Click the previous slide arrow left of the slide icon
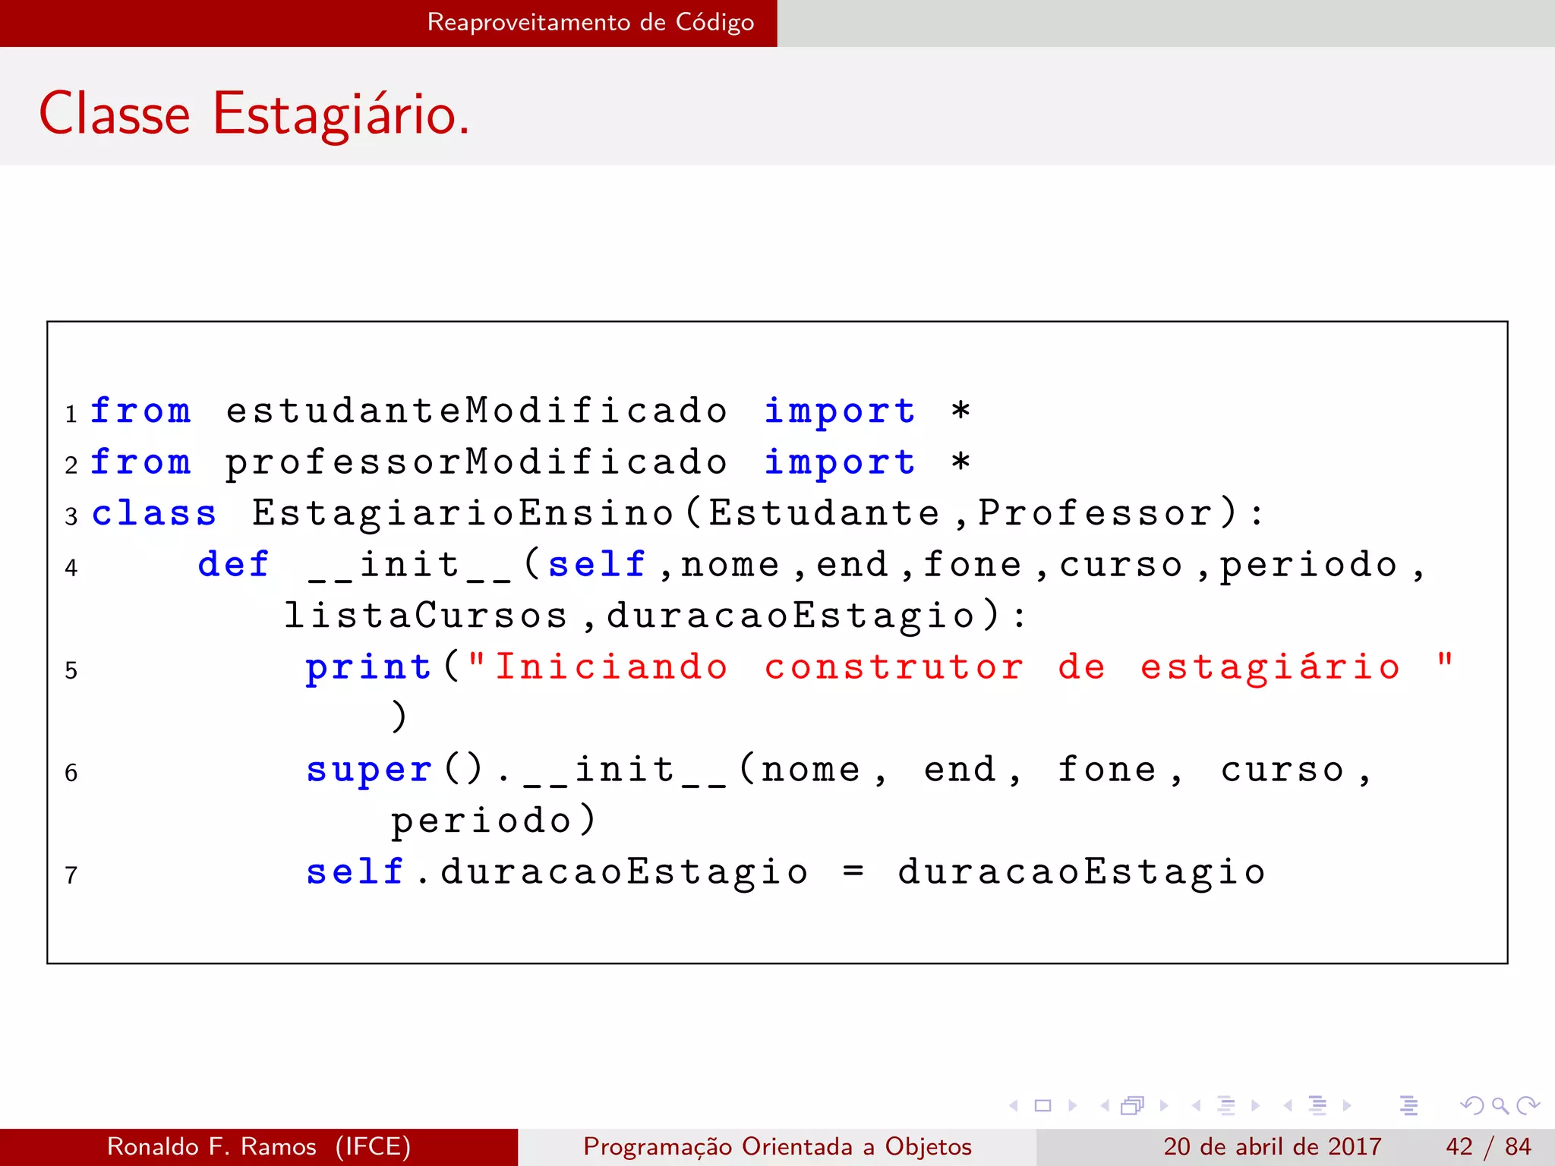The width and height of the screenshot is (1555, 1166). pos(1014,1105)
